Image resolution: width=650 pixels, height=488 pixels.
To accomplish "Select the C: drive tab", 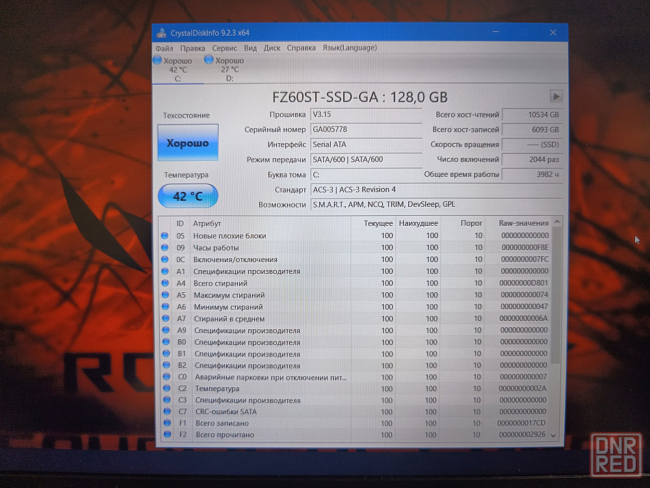I will point(178,70).
